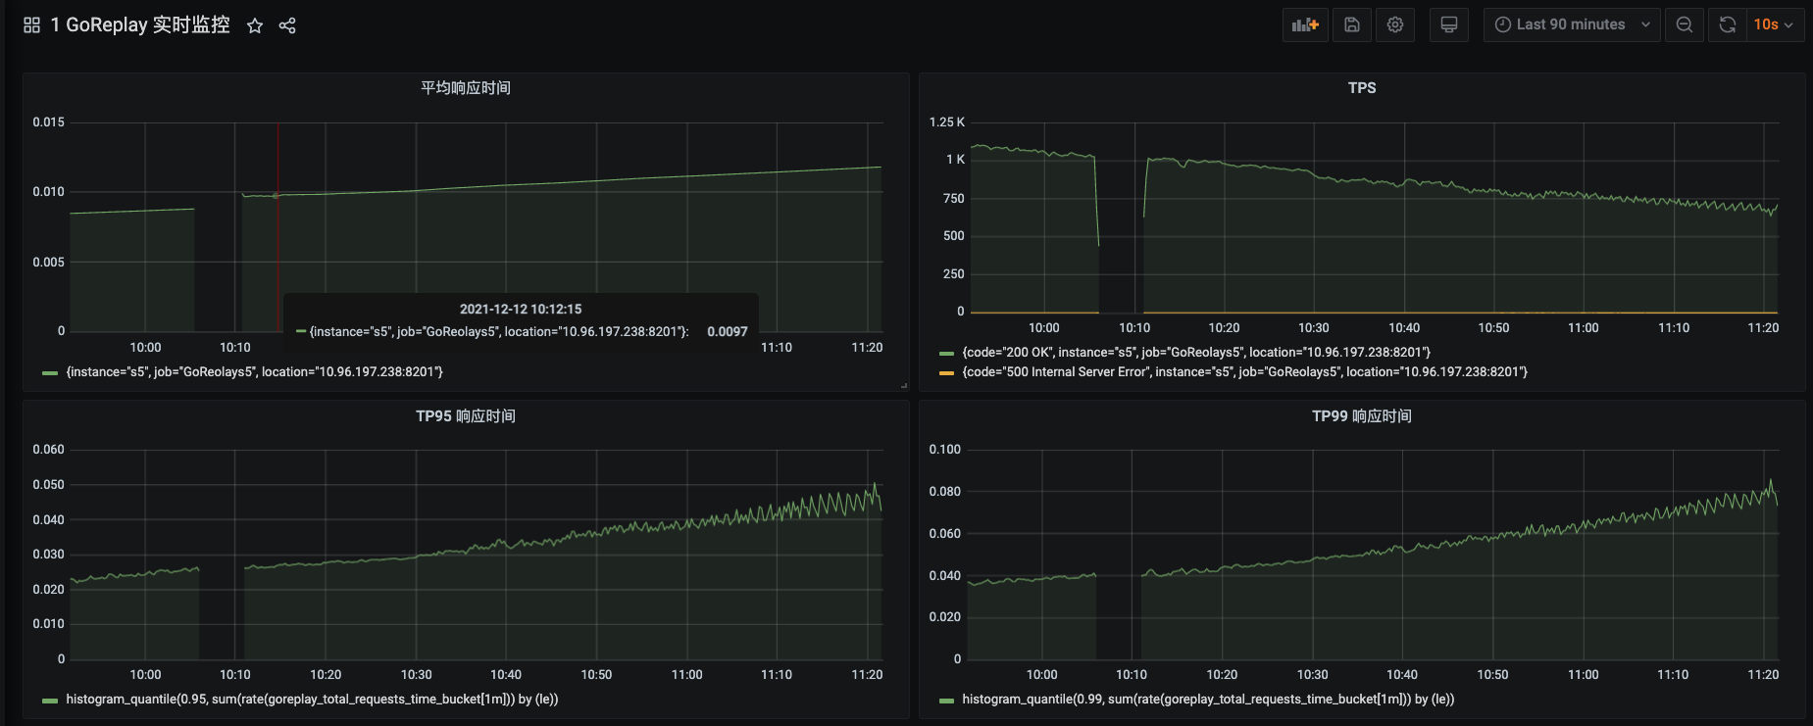The image size is (1813, 726).
Task: Open the dashboards grid icon
Action: (31, 25)
